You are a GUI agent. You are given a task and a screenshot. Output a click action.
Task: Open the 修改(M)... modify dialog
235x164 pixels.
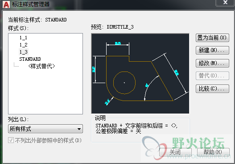tap(212, 63)
